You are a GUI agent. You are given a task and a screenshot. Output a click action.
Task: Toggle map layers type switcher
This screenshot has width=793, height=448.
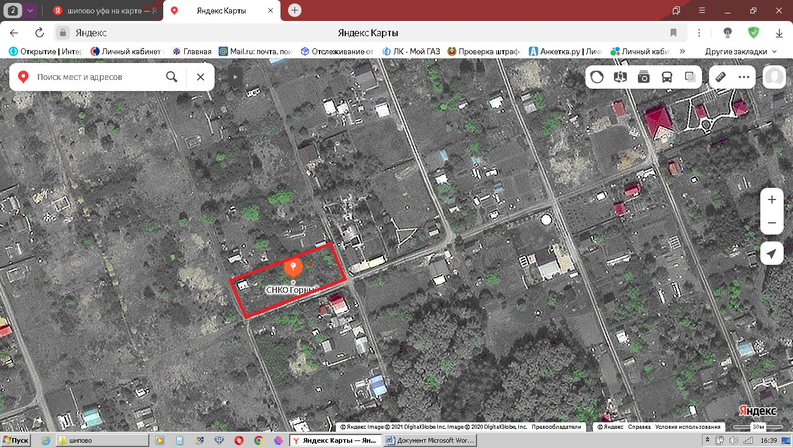click(x=690, y=77)
